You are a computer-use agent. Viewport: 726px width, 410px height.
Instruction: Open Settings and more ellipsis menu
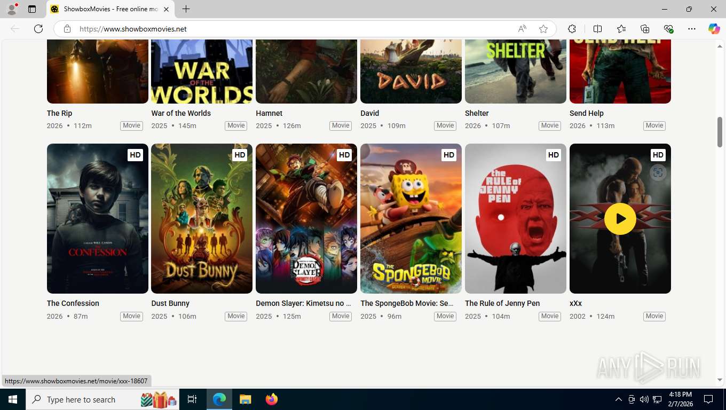tap(692, 29)
